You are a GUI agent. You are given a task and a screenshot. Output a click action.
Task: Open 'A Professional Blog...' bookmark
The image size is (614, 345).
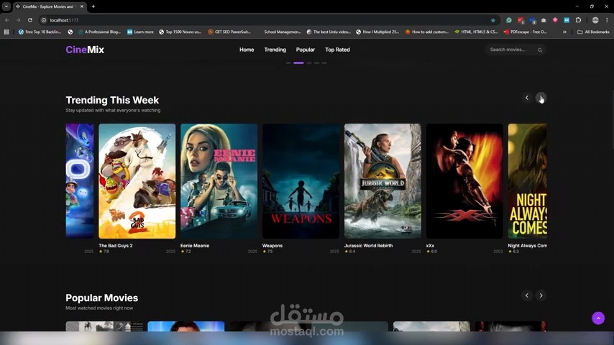[99, 32]
